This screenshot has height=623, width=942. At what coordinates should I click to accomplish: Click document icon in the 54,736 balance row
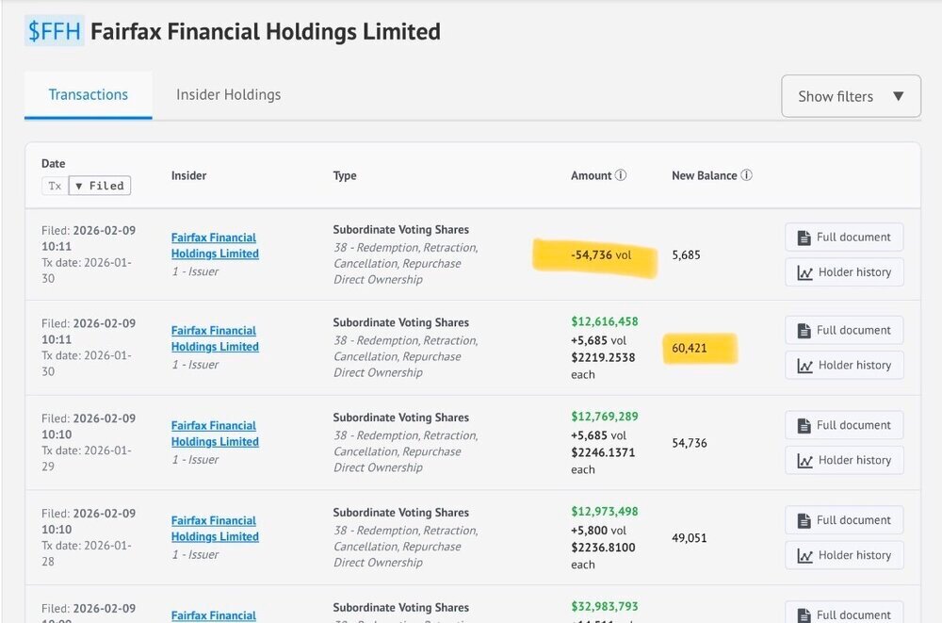804,426
